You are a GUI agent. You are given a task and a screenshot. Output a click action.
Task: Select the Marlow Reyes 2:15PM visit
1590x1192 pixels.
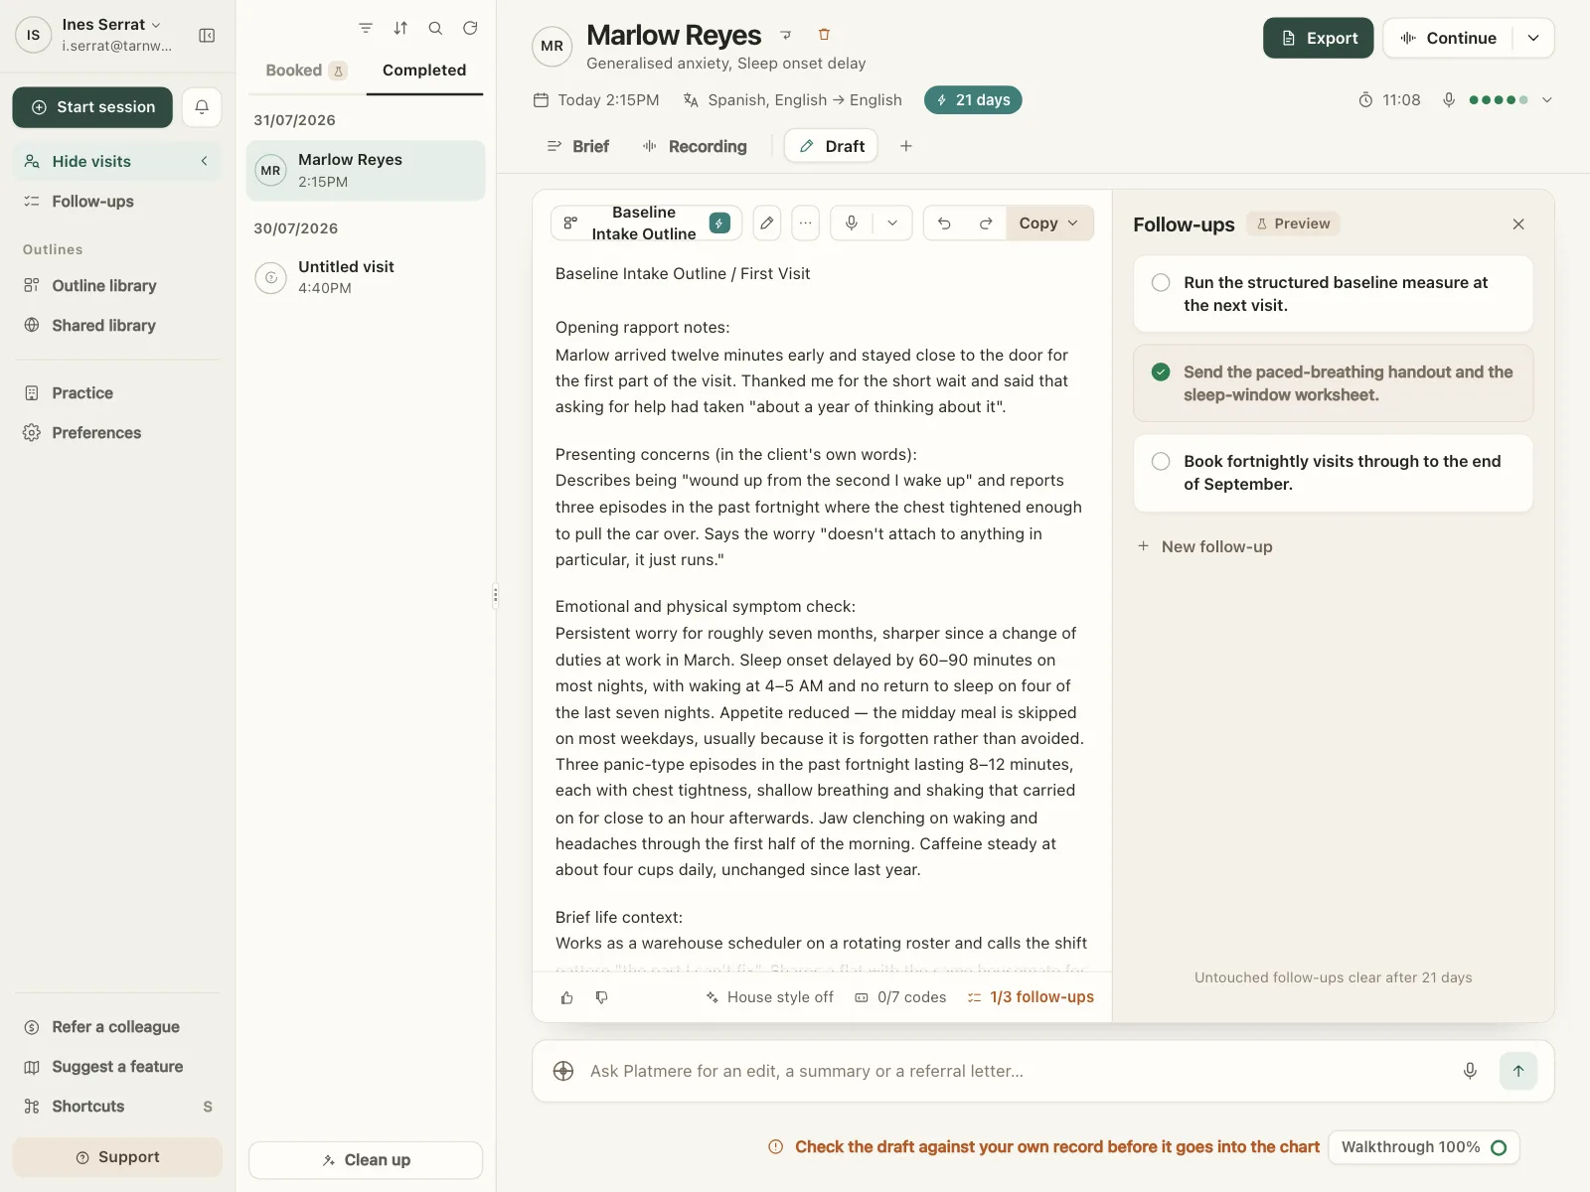click(366, 171)
